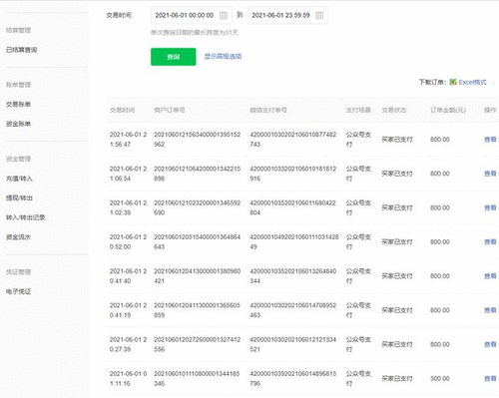Select WeChat pay number ending 10181812916
The height and width of the screenshot is (398, 499).
[293, 174]
